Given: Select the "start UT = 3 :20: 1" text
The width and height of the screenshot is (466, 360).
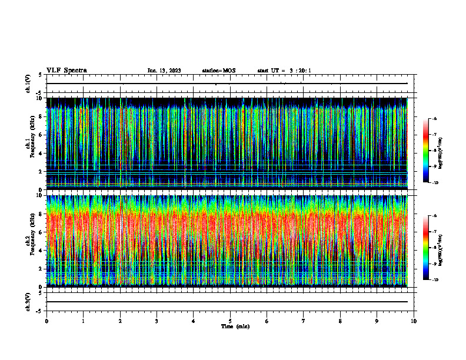Looking at the screenshot, I should pyautogui.click(x=284, y=71).
